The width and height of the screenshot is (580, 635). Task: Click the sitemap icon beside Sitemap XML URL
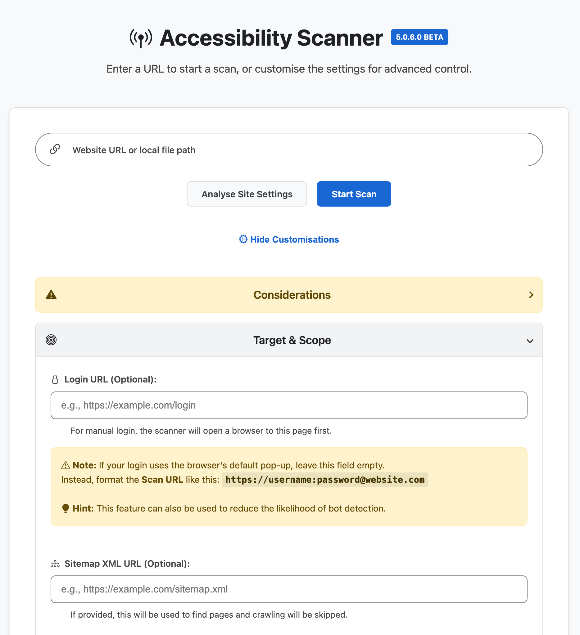pyautogui.click(x=55, y=564)
